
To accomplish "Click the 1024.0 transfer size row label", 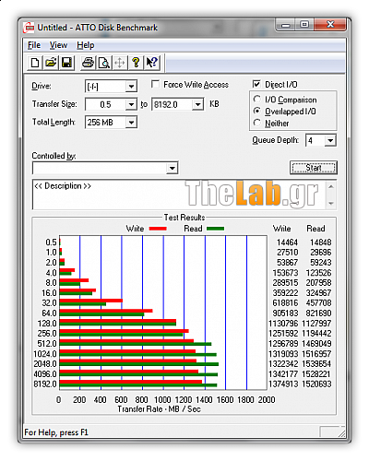I will click(45, 354).
